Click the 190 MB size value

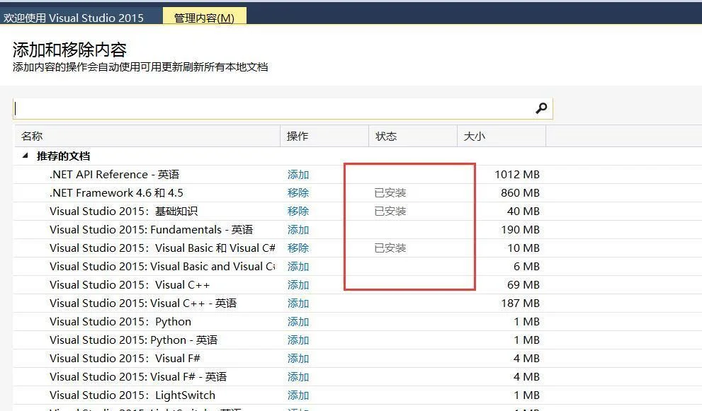coord(520,229)
